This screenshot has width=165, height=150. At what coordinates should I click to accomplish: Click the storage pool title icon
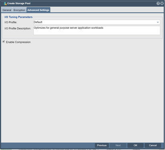point(5,4)
